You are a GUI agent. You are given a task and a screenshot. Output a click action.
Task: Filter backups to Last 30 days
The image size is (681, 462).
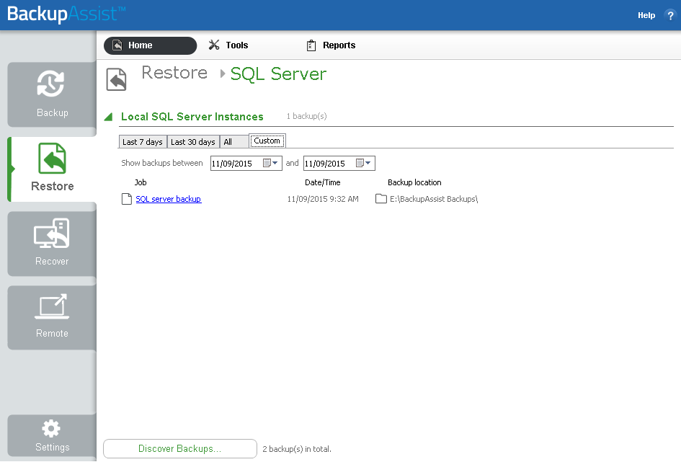[193, 141]
